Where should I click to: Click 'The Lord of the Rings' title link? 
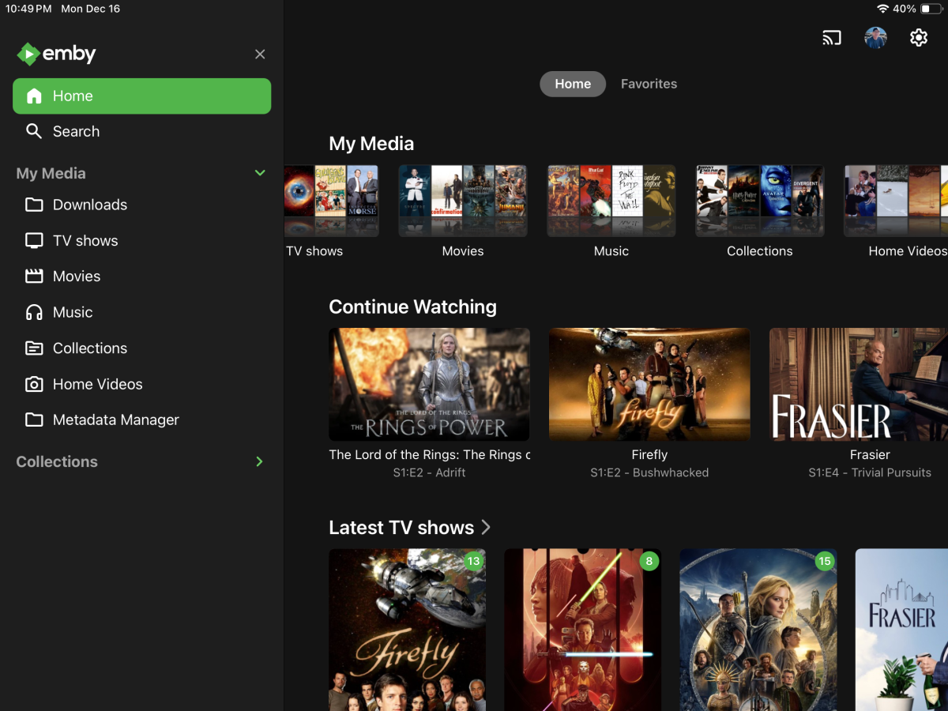[x=429, y=455]
